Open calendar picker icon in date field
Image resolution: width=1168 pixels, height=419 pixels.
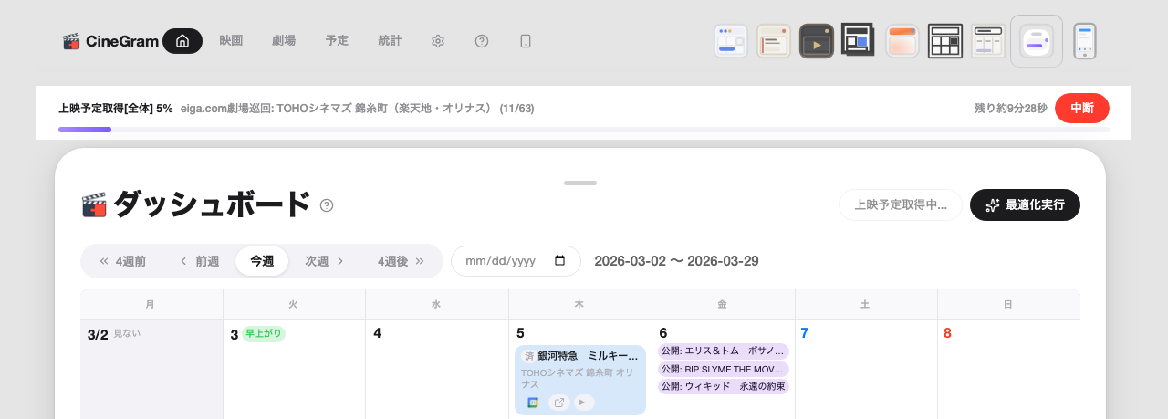coord(560,261)
